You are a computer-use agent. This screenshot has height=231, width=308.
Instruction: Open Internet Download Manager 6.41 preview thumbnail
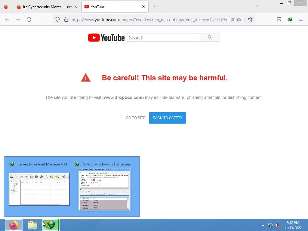coord(39,189)
